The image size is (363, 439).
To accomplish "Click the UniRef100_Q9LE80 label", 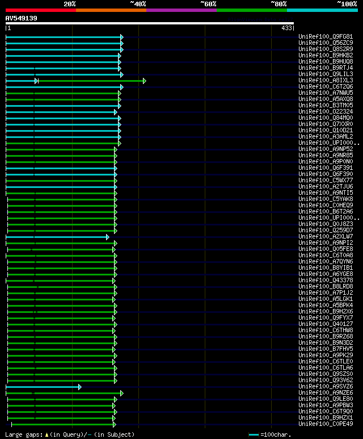I will (x=326, y=399).
